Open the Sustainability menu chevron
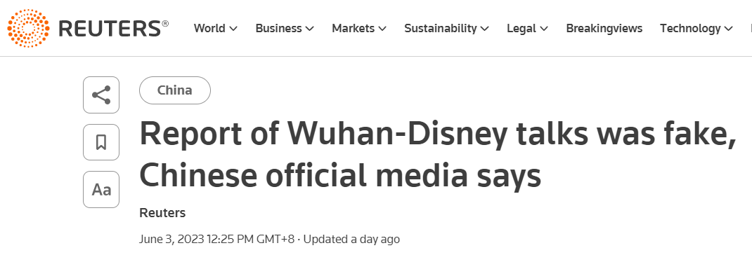Viewport: 752px width, 262px height. [x=484, y=29]
